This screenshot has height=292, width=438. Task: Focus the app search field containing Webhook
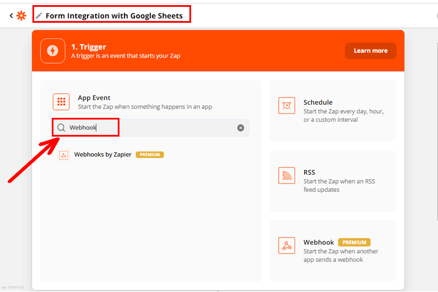[x=150, y=128]
